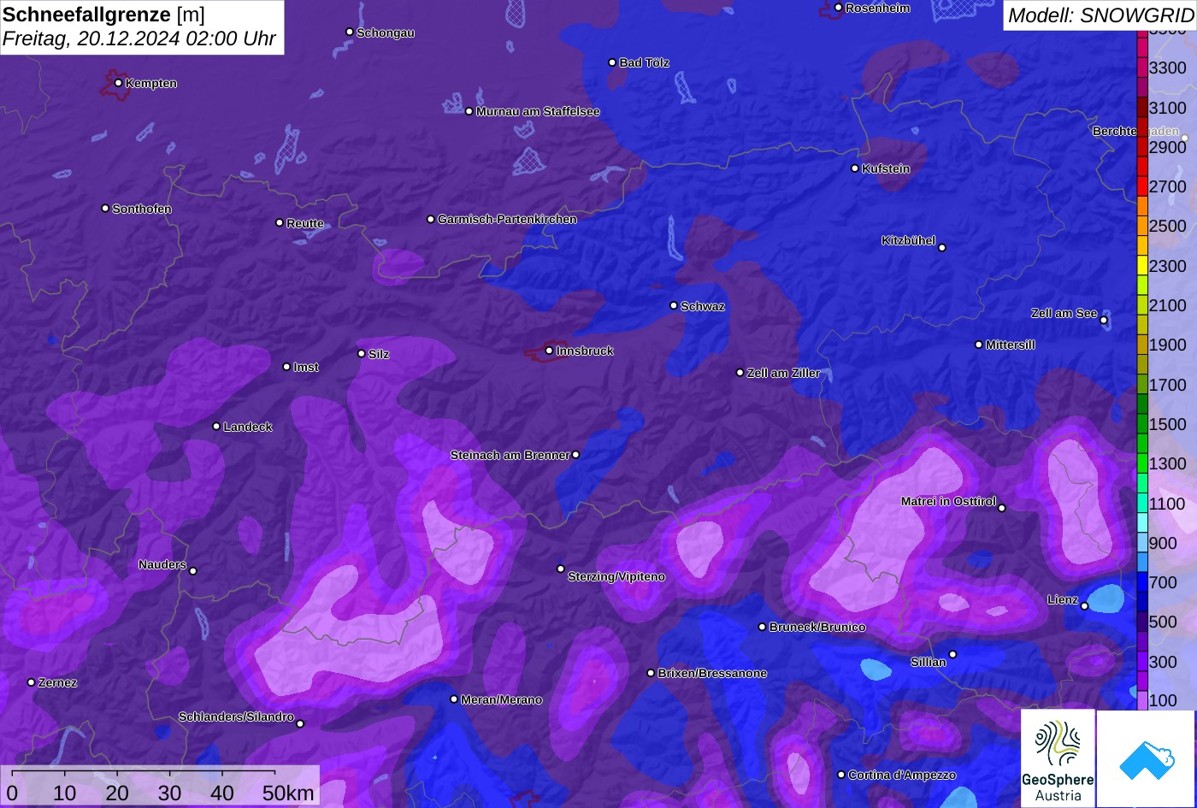Click the Imst town label
This screenshot has height=808, width=1197.
coord(306,367)
